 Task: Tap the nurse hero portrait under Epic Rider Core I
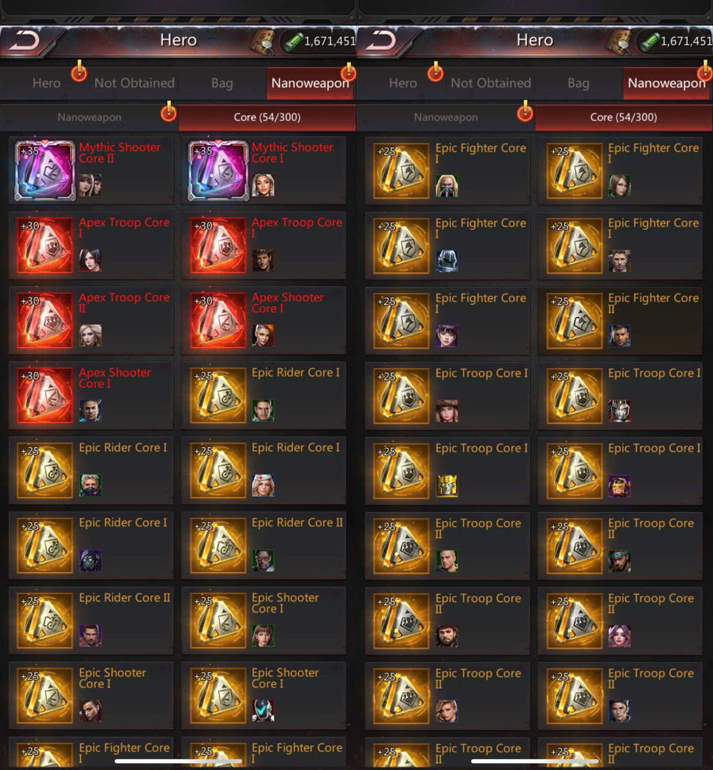coord(263,485)
